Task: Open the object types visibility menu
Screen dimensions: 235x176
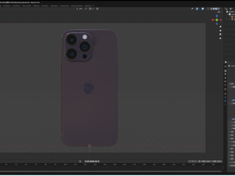Action: [193, 9]
